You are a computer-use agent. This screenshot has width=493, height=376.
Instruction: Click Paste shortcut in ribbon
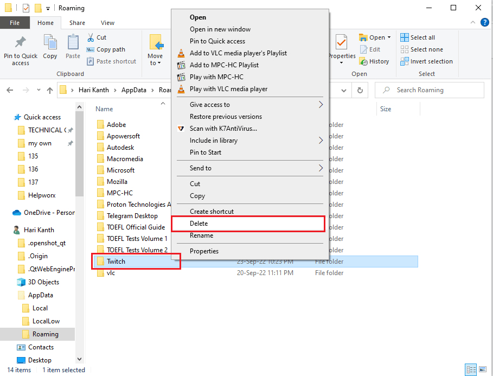point(112,61)
